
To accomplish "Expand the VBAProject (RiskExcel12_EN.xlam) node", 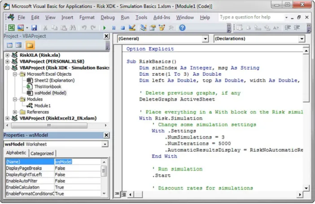I will point(7,118).
